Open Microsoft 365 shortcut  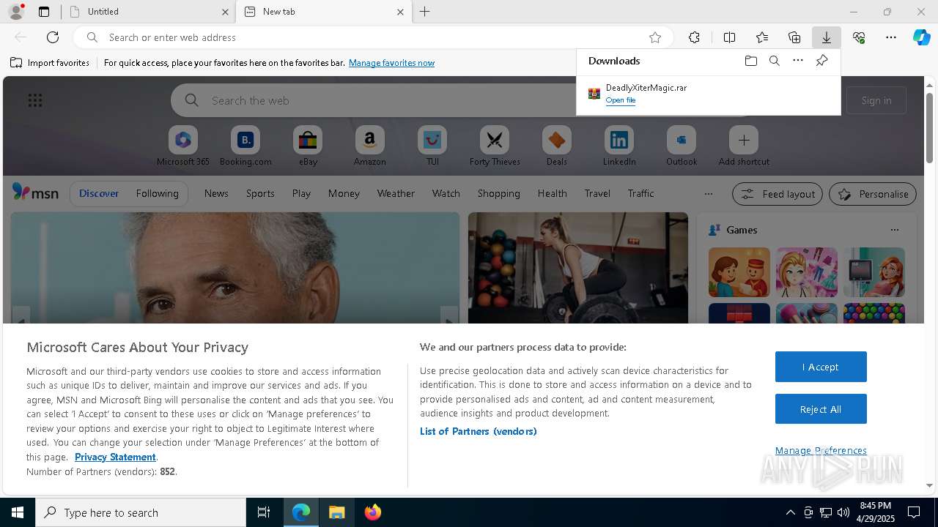point(183,146)
